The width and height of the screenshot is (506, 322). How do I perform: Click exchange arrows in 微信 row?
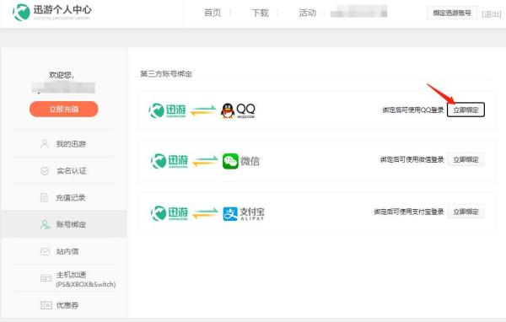click(x=205, y=161)
